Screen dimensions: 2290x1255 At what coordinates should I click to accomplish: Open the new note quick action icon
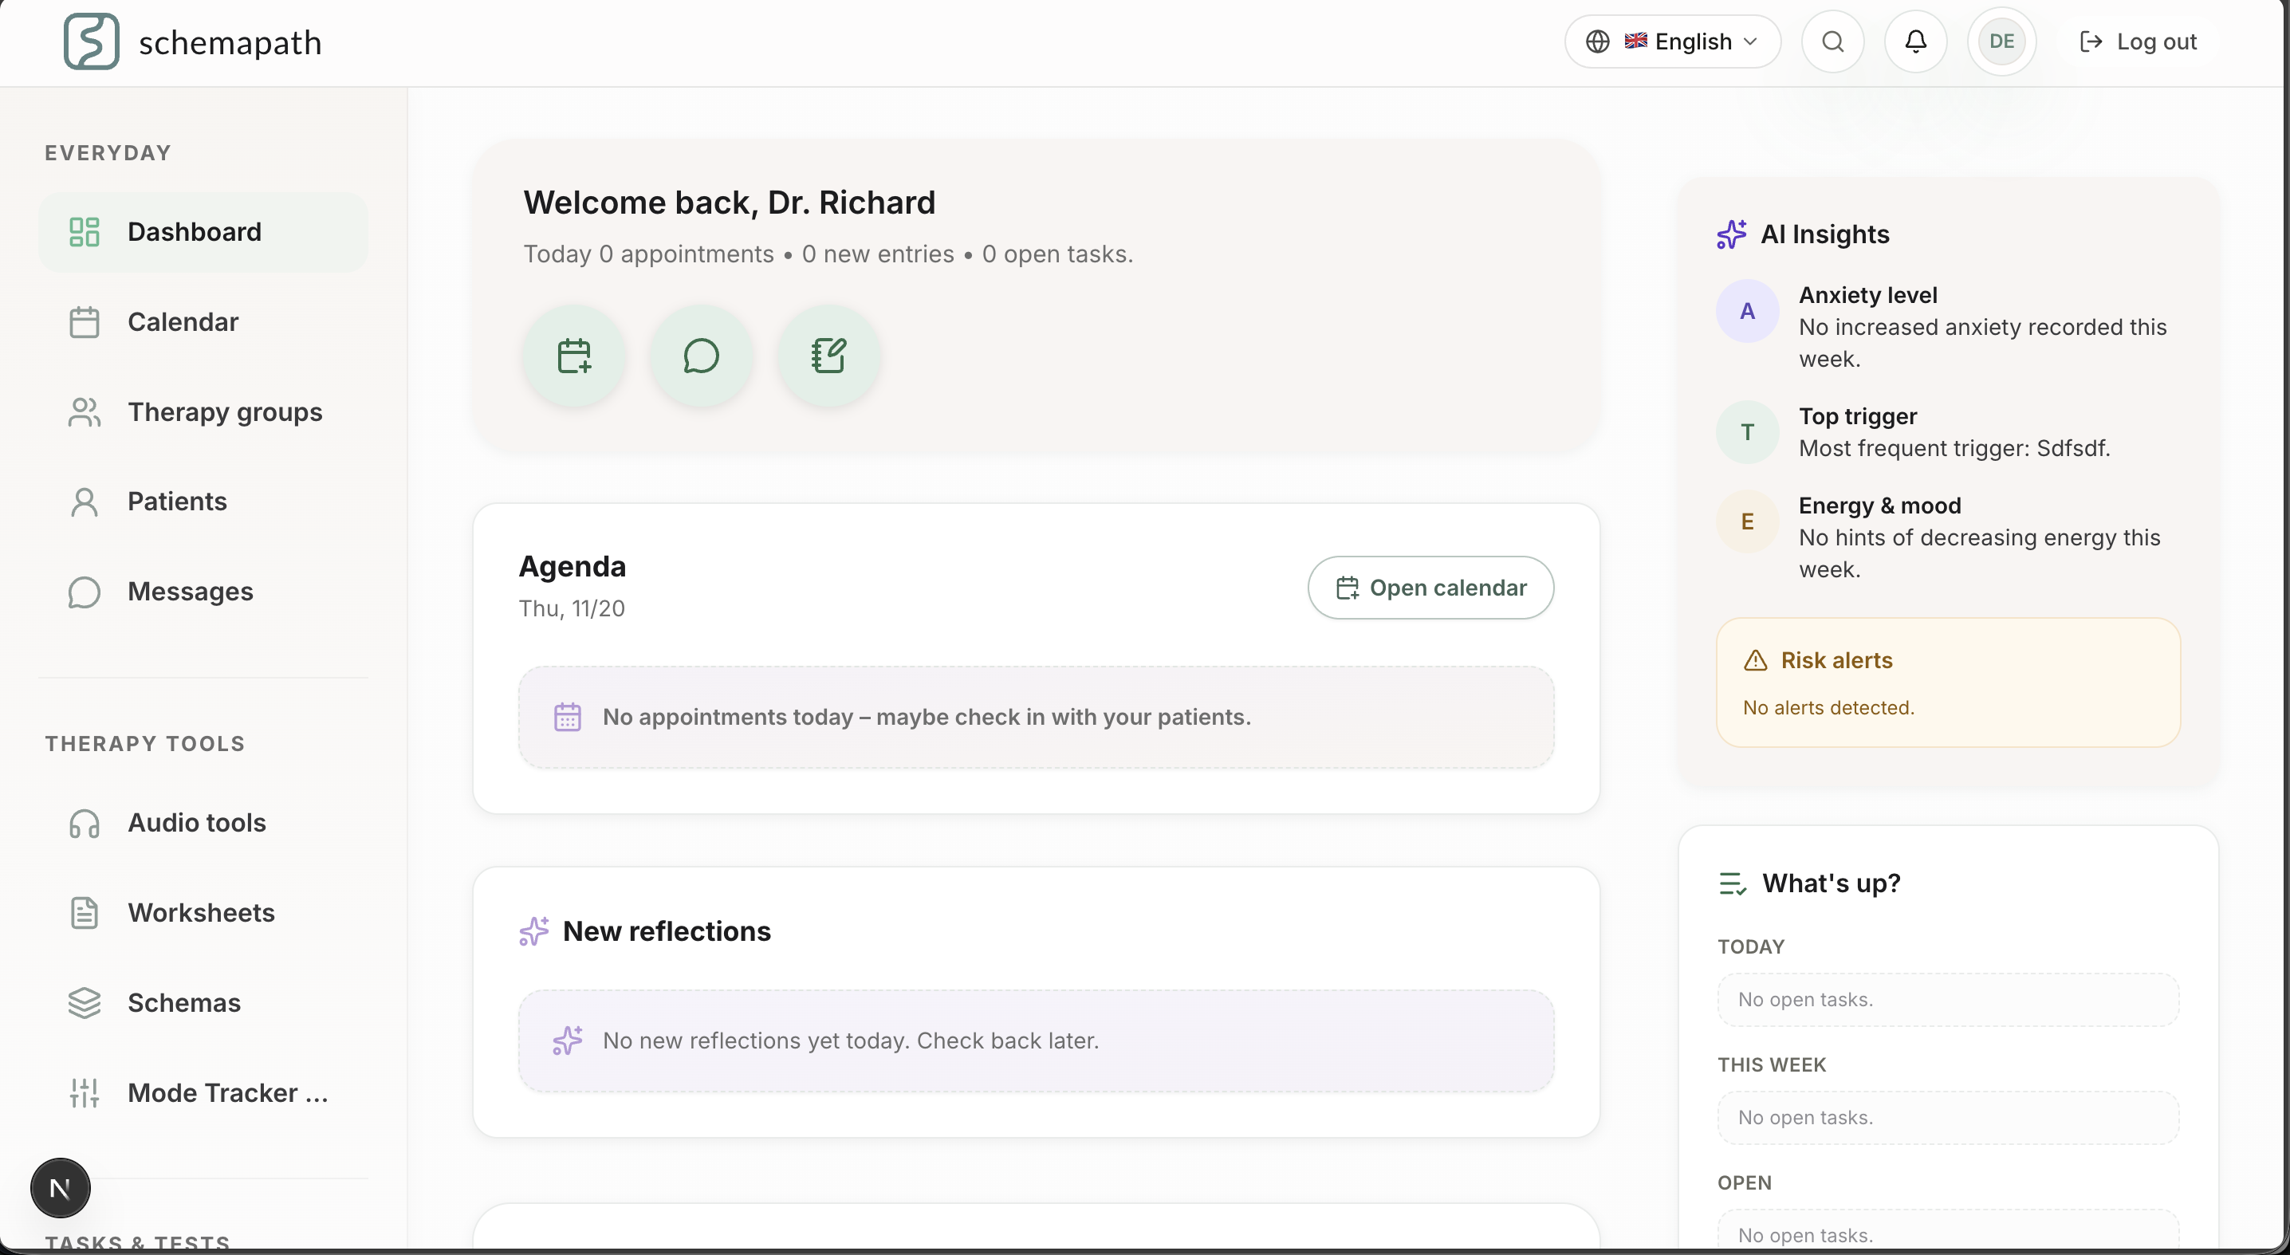828,355
